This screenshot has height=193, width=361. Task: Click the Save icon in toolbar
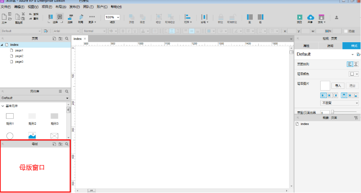pyautogui.click(x=10, y=14)
